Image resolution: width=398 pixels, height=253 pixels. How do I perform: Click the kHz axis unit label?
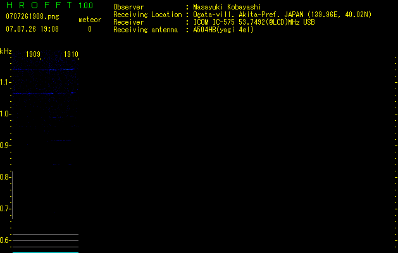pos(6,51)
